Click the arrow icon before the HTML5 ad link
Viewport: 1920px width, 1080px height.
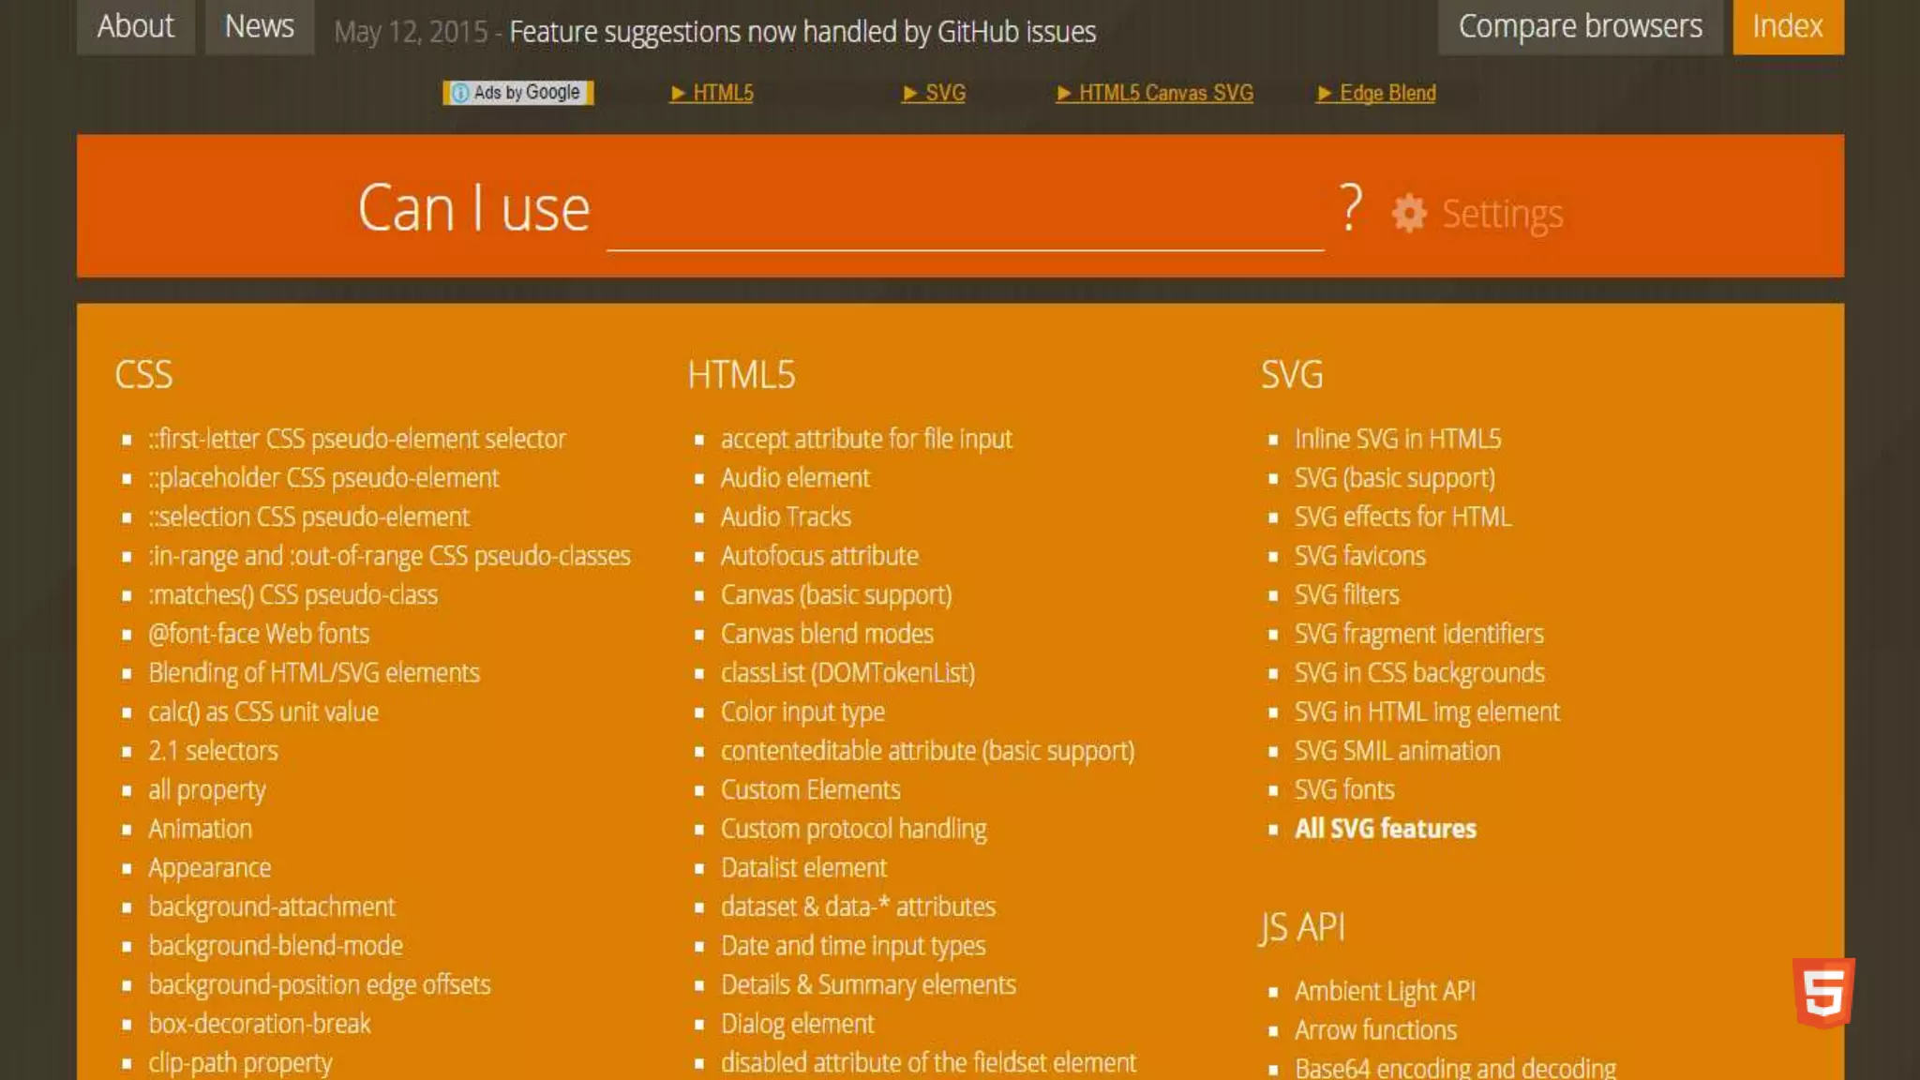(678, 93)
